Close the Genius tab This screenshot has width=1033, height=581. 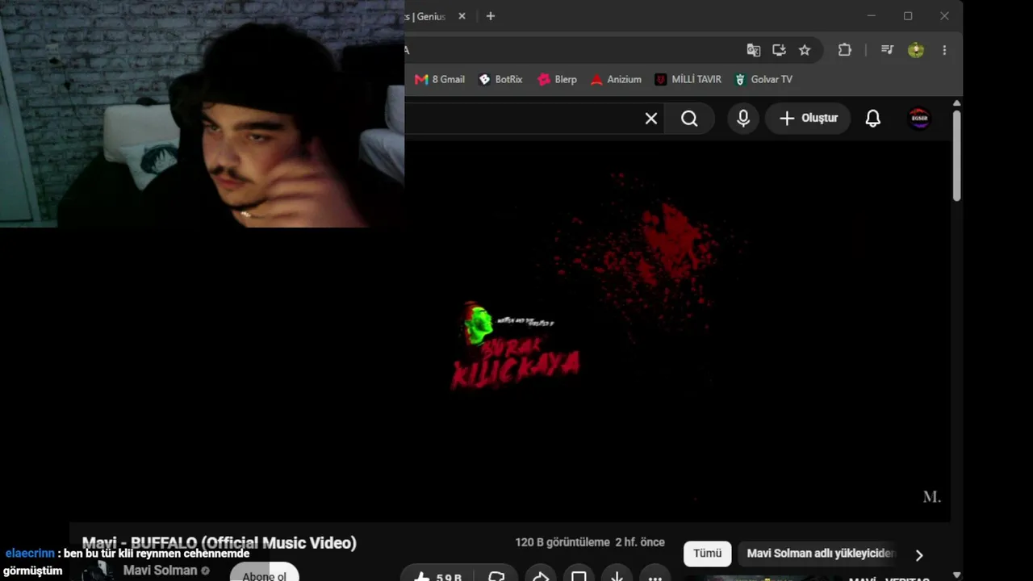[x=462, y=16]
